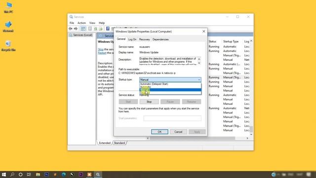Click services list vertical scrollbar up arrow

(251, 41)
